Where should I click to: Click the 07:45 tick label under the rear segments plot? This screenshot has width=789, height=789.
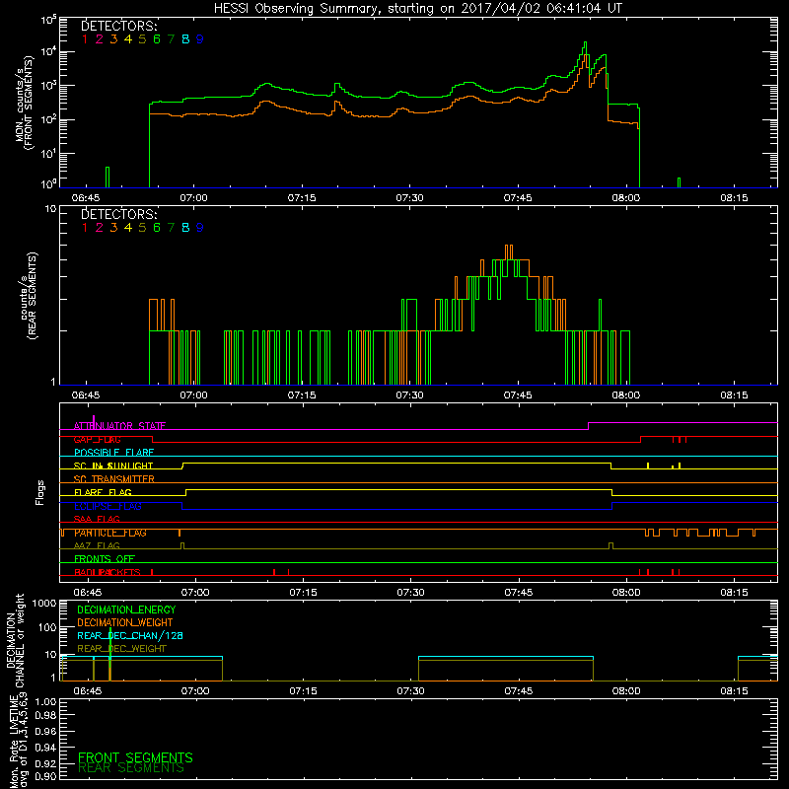(x=518, y=395)
